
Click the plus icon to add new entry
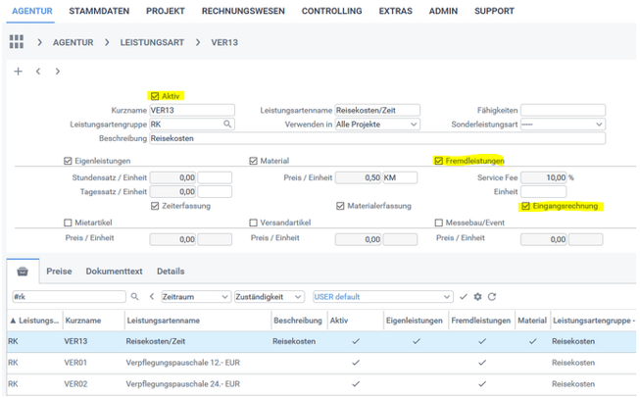[18, 72]
